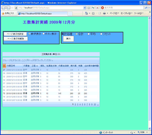
Task: Sort by the 作業者 column header
Action: point(27,66)
